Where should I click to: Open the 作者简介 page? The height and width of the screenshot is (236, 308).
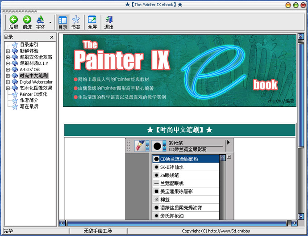[29, 100]
